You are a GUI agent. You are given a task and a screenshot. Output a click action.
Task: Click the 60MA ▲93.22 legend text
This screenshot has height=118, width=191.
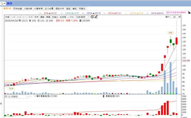point(115,13)
